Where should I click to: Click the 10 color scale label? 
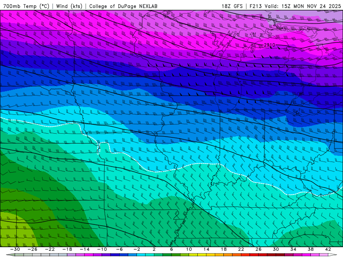coord(189,249)
